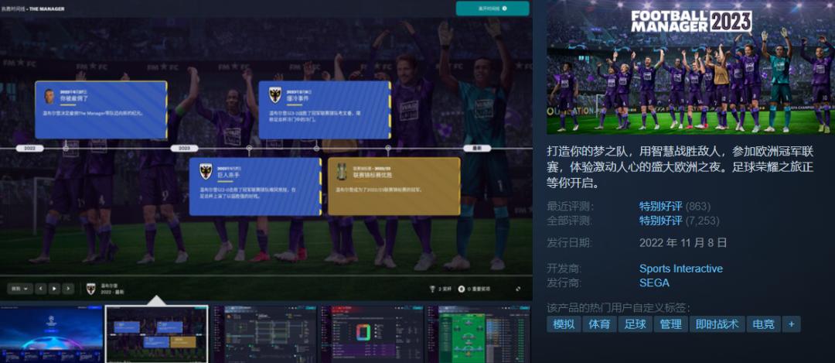Click the medal icon beside 0 重要奖项

click(x=461, y=289)
